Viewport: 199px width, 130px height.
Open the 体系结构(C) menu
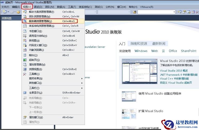[85, 7]
